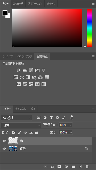Open the 種類 filter type dropdown

[x=17, y=118]
